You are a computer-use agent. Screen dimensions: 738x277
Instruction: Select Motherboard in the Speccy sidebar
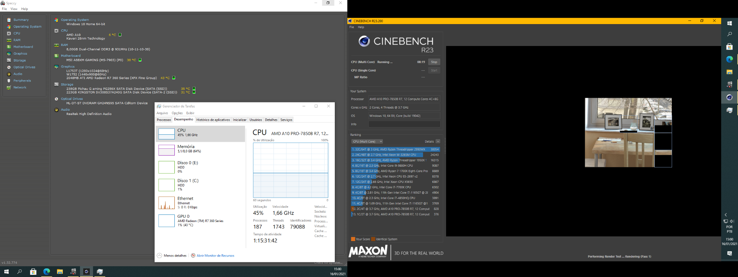[23, 47]
